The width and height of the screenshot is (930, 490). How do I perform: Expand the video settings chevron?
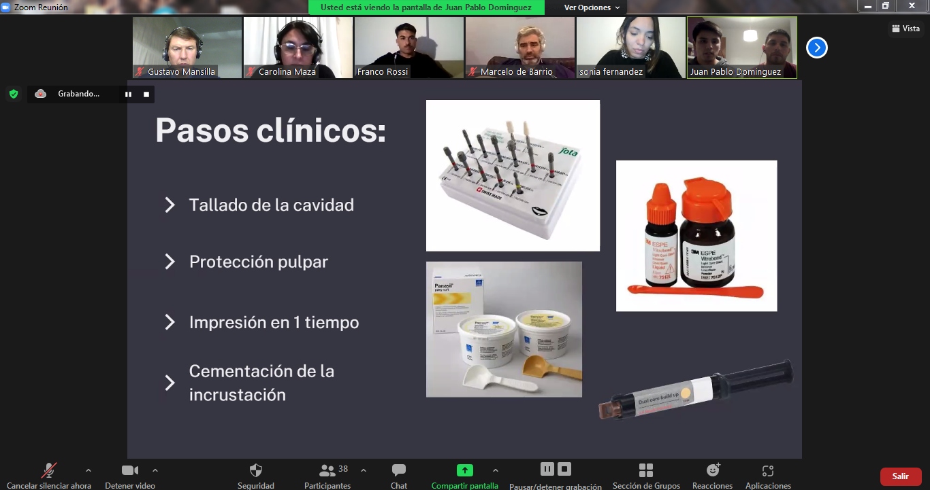(x=155, y=469)
